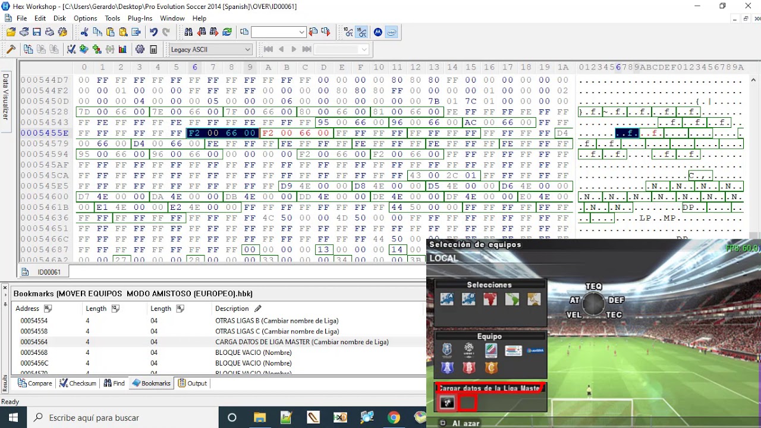
Task: Toggle Address column format icon in Bookmarks
Action: (x=48, y=309)
